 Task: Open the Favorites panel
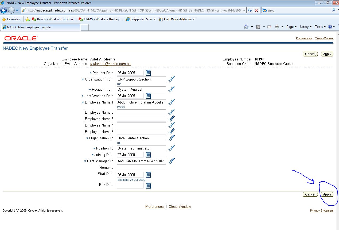(x=11, y=19)
